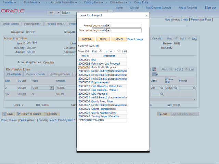The height and width of the screenshot is (164, 219).
Task: Click the Group Entry breadcrumb
Action: [x=141, y=2]
